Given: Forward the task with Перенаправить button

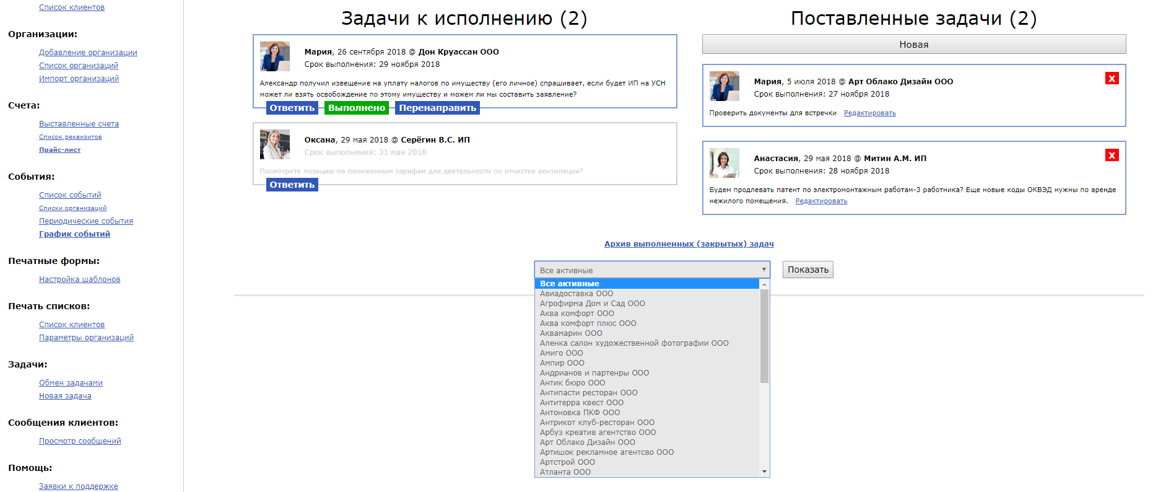Looking at the screenshot, I should [x=437, y=108].
